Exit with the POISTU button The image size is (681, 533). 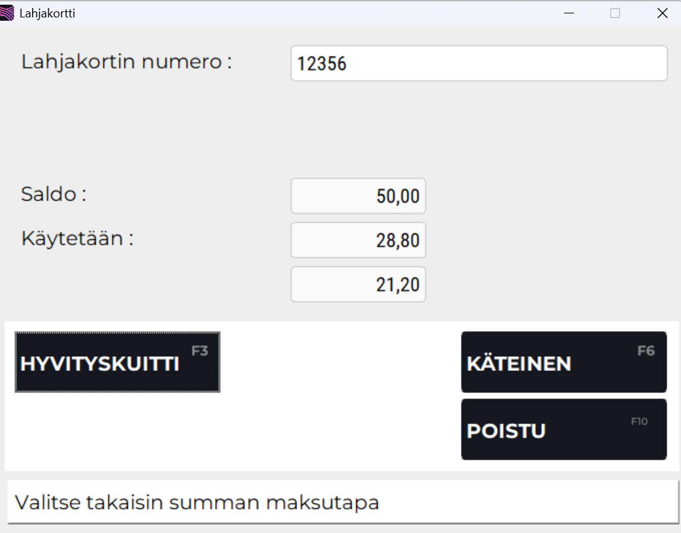pyautogui.click(x=563, y=430)
